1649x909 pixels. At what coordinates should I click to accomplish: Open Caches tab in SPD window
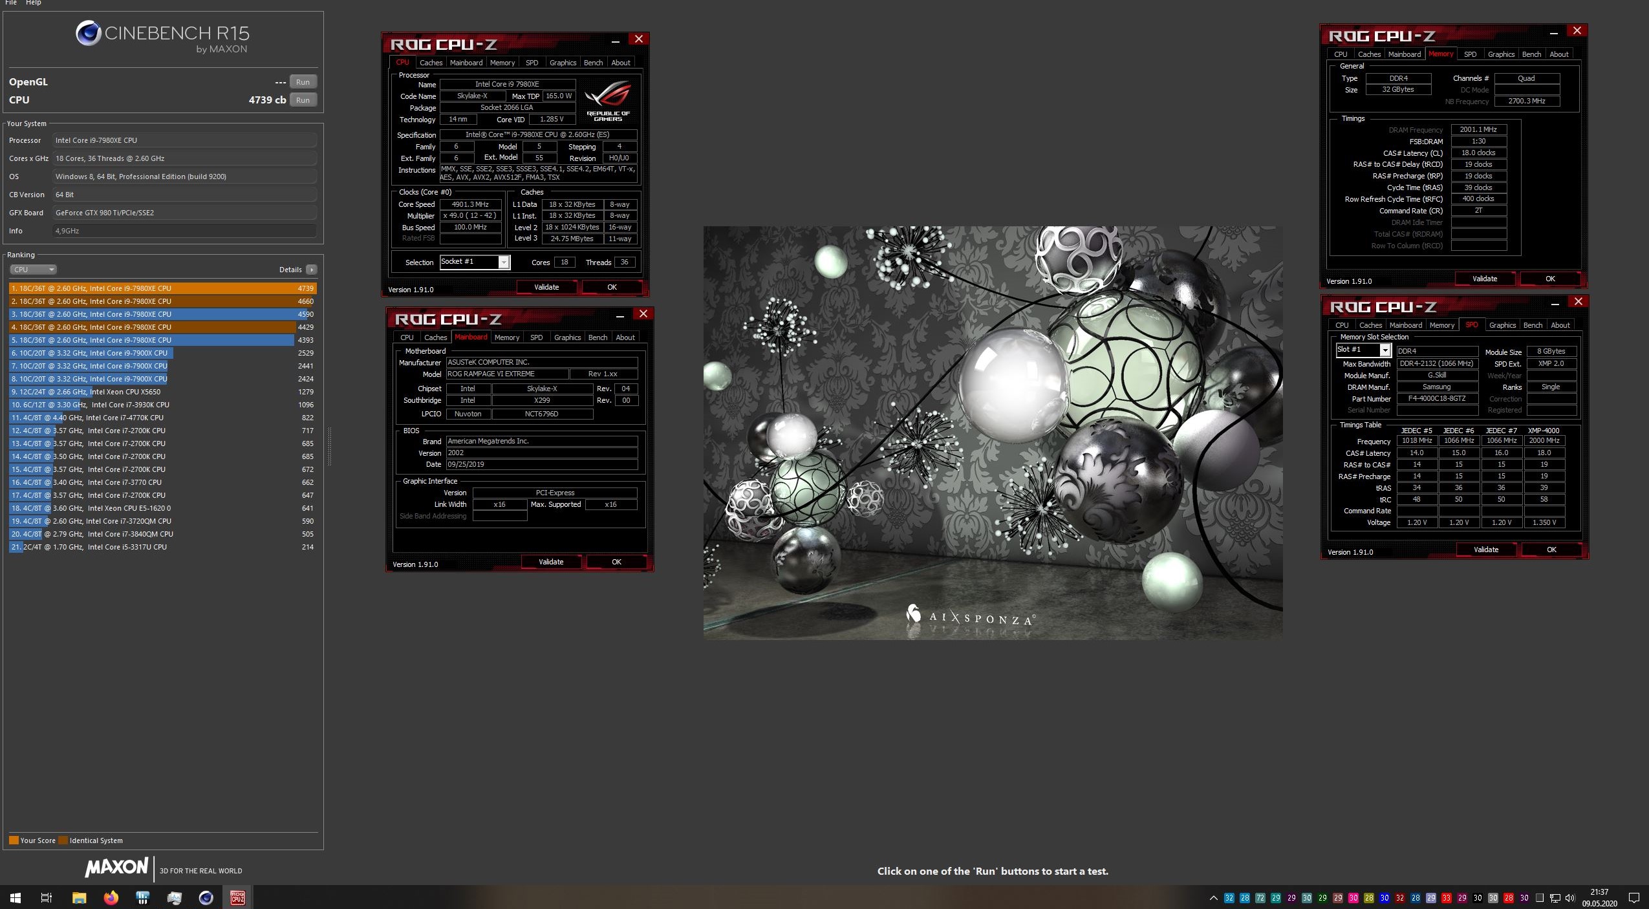click(x=1370, y=325)
